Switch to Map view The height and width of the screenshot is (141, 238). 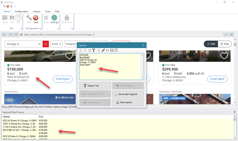click(225, 44)
